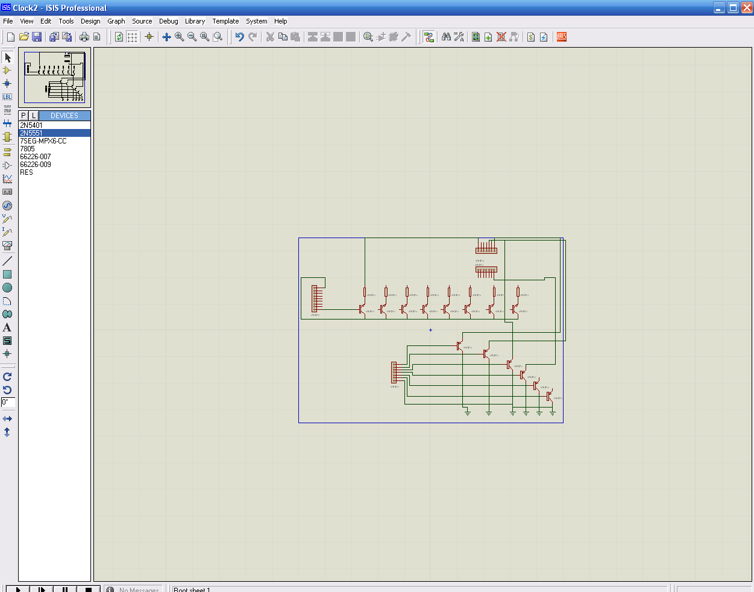
Task: Open the Debug menu
Action: coord(168,21)
